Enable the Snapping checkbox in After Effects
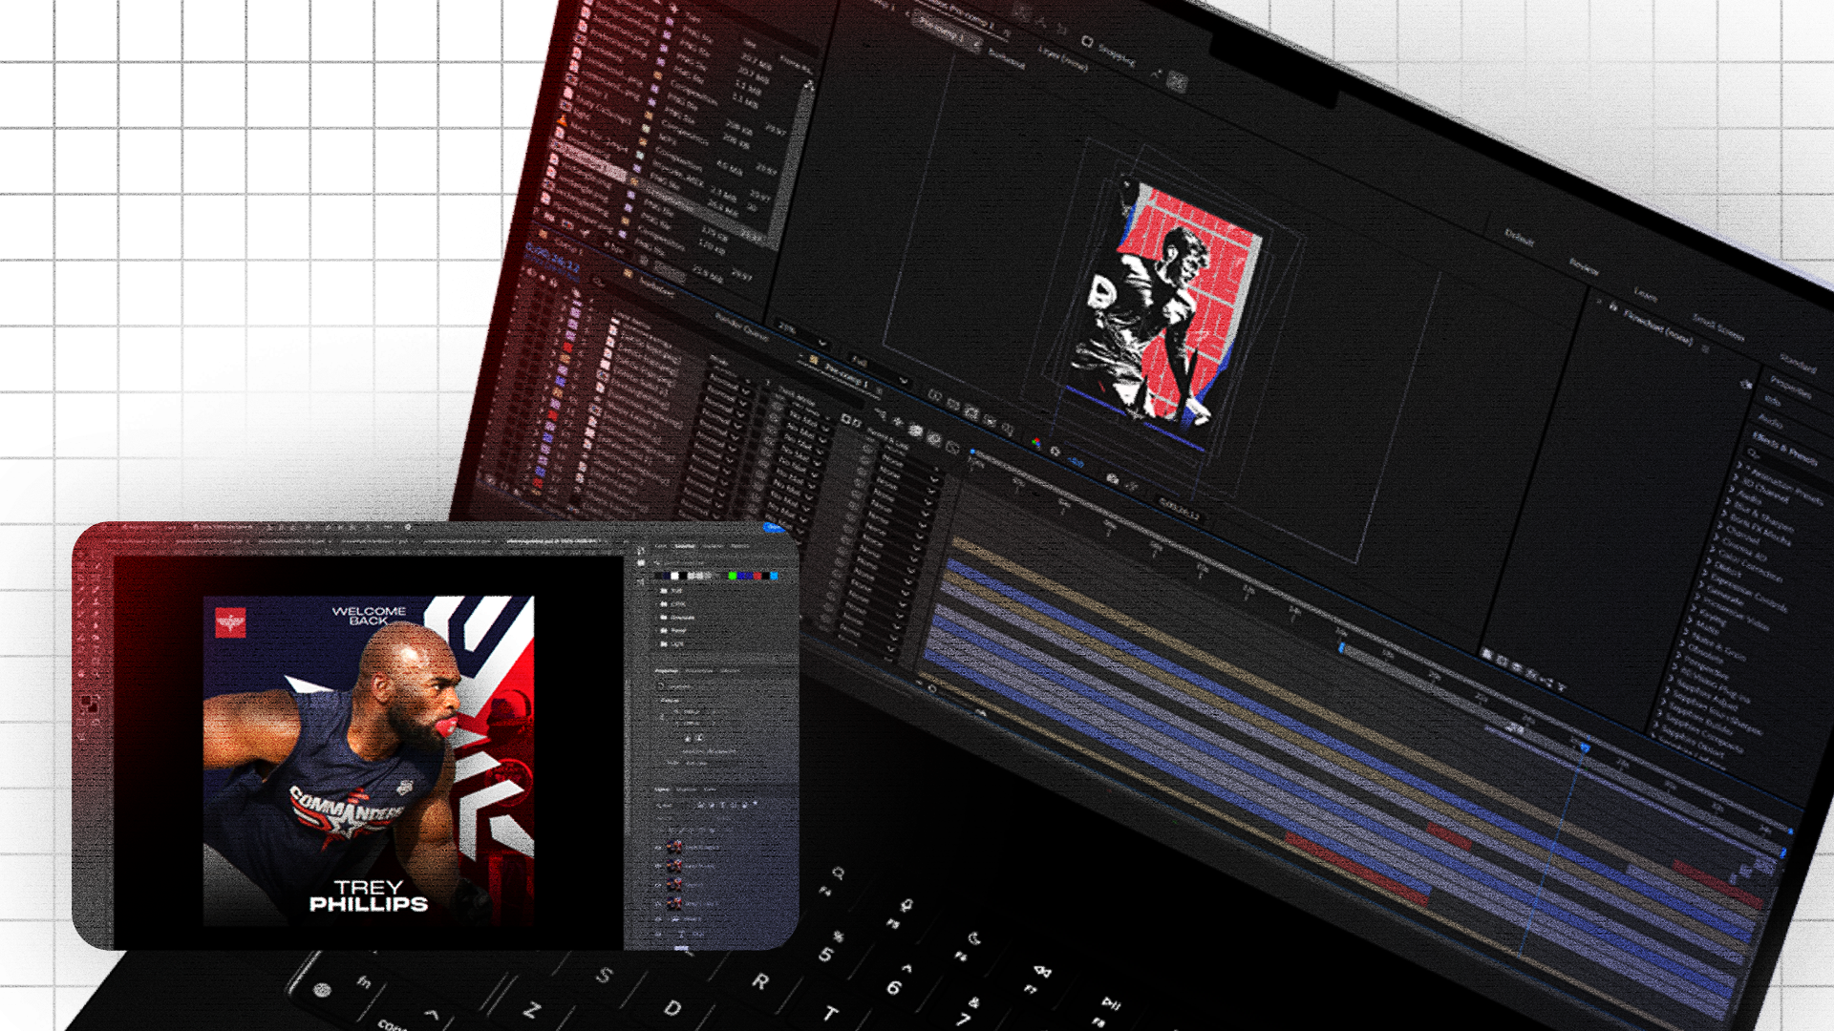This screenshot has width=1834, height=1031. (1087, 42)
